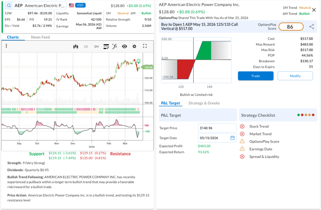Open the fx indicators icon
This screenshot has width=321, height=210.
(115, 46)
